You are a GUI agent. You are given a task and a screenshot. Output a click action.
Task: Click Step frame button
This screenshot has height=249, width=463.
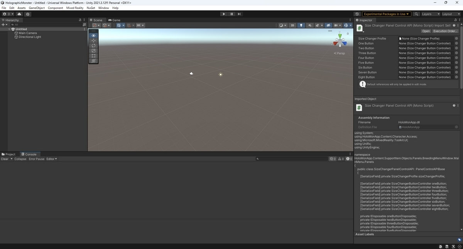point(239,14)
